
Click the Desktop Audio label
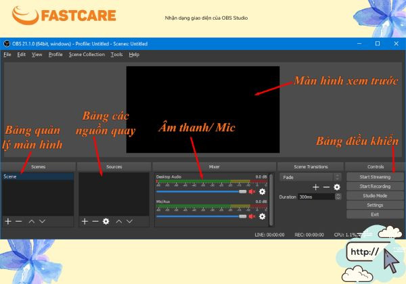pos(168,177)
